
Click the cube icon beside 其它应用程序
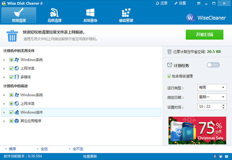(x=17, y=121)
